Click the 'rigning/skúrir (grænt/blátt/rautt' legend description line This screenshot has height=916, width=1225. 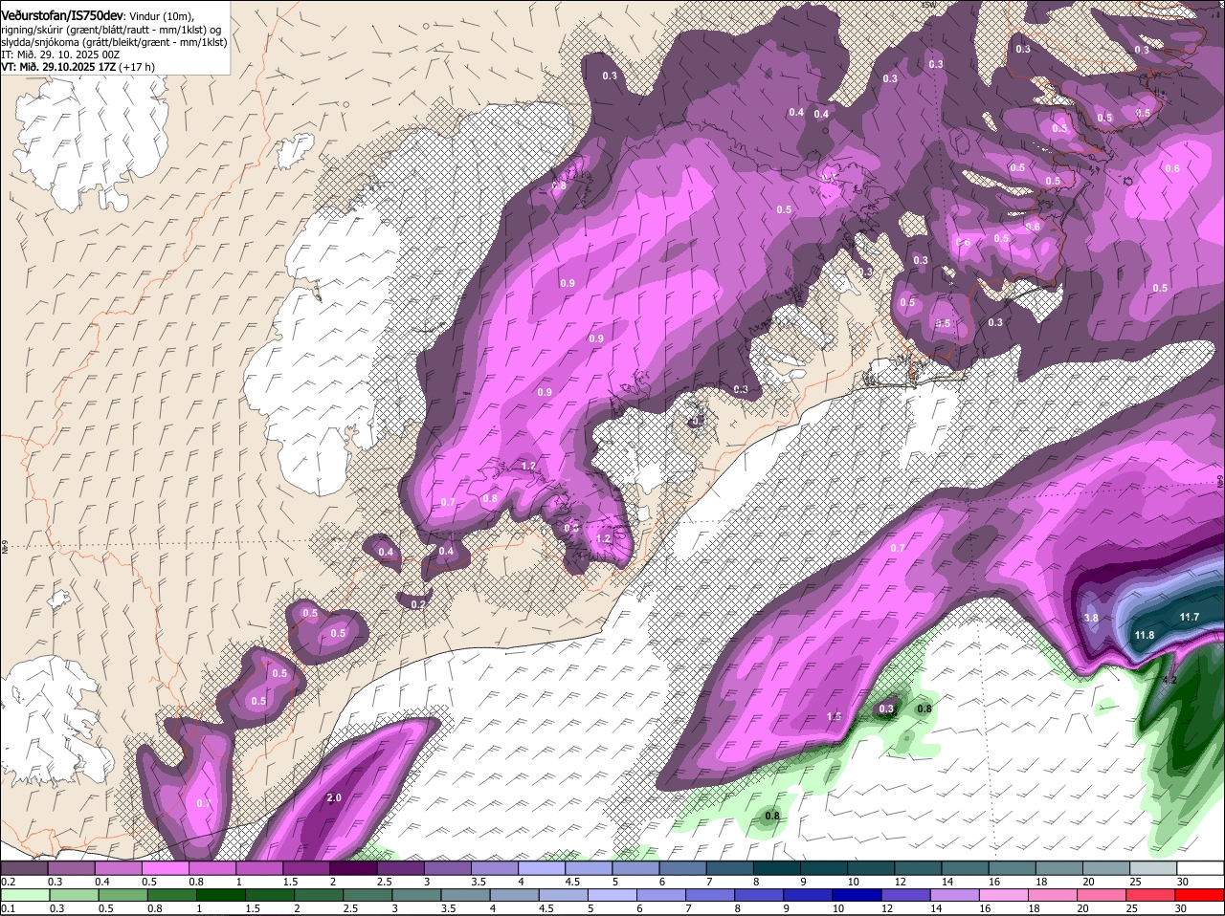[111, 30]
